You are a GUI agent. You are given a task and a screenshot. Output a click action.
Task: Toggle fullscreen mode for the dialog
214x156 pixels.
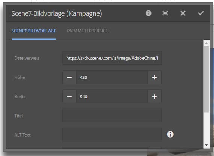pyautogui.click(x=165, y=13)
